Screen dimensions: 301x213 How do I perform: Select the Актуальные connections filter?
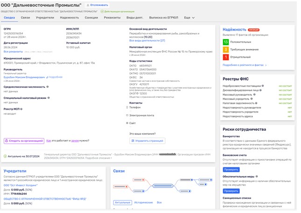[x=122, y=202]
